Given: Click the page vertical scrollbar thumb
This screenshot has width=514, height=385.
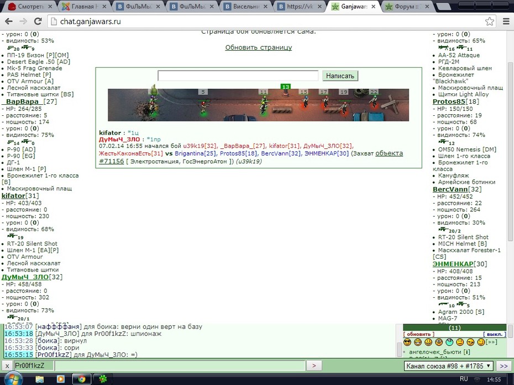Looking at the screenshot, I should (x=510, y=151).
